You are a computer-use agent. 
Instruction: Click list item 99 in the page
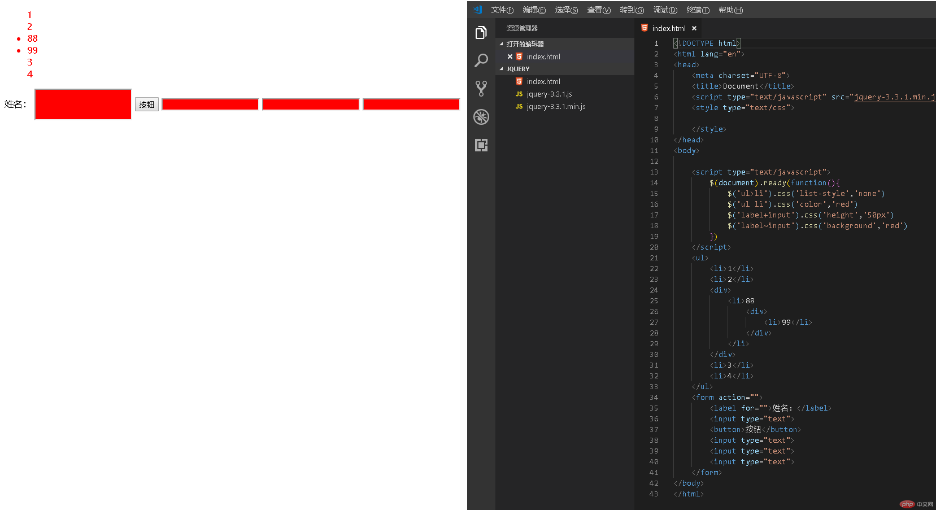(x=33, y=50)
